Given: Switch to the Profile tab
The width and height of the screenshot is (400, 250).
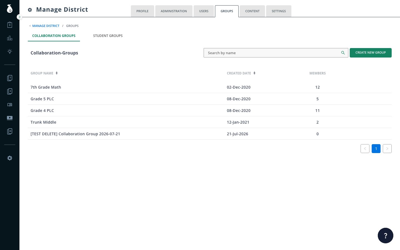Looking at the screenshot, I should [x=142, y=11].
